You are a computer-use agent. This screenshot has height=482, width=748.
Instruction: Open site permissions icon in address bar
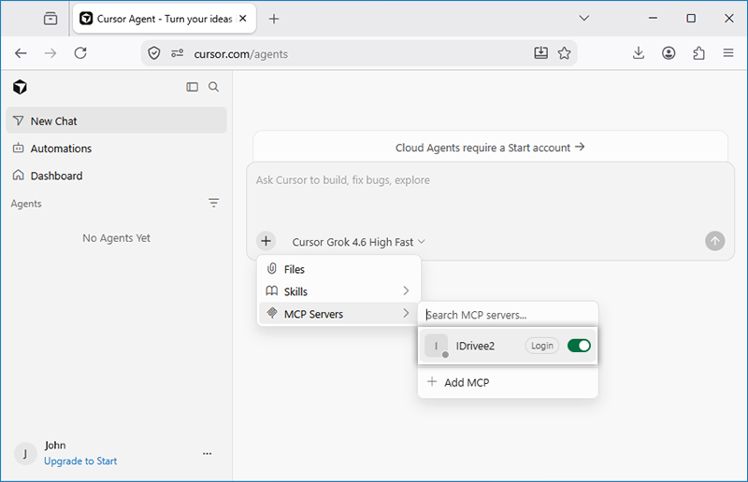[x=178, y=53]
